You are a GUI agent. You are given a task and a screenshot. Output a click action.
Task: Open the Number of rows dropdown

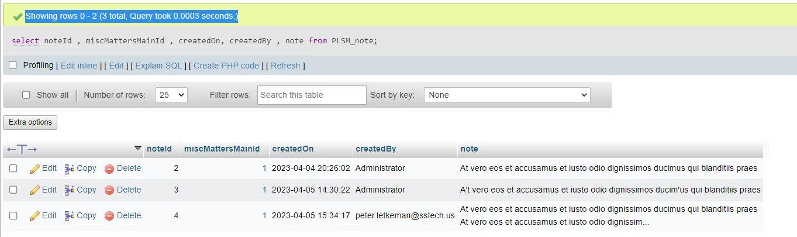171,95
